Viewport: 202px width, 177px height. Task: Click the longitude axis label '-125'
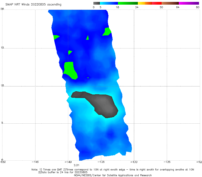pos(167,162)
